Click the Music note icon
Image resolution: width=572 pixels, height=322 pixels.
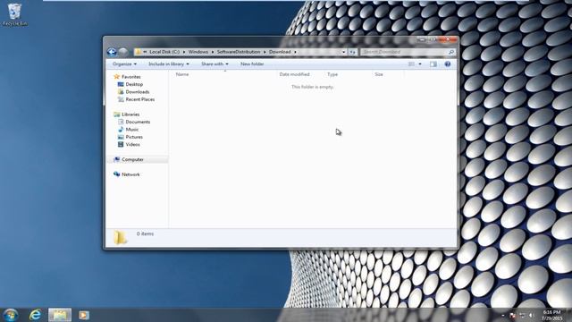[121, 130]
